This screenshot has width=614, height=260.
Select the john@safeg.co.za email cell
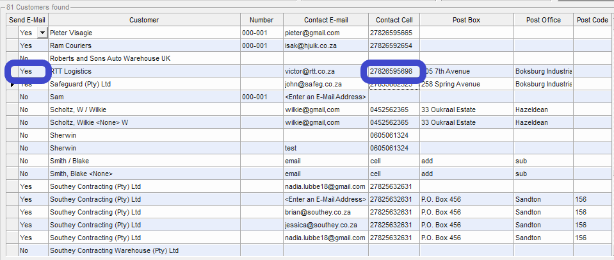click(326, 84)
